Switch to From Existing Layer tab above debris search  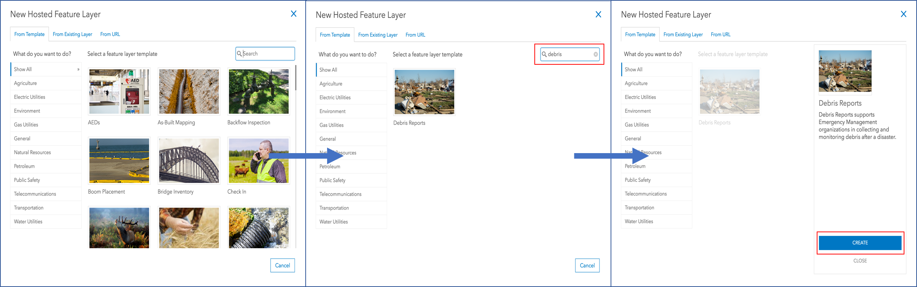377,35
